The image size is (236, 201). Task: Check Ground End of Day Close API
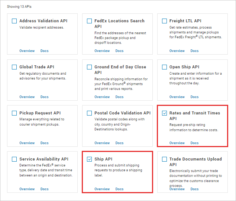pos(90,67)
